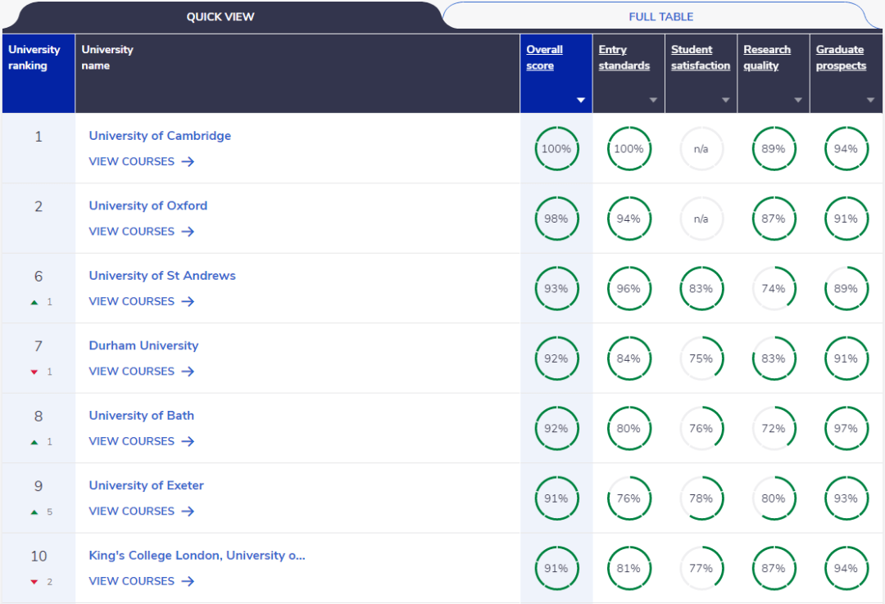Image resolution: width=885 pixels, height=604 pixels.
Task: Open Entry standards sort arrow
Action: (x=653, y=100)
